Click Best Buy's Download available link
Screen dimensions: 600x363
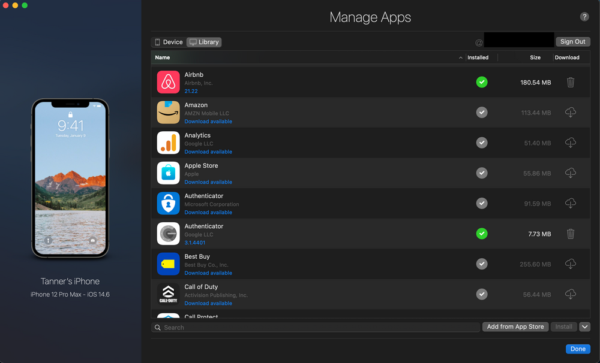pyautogui.click(x=208, y=273)
